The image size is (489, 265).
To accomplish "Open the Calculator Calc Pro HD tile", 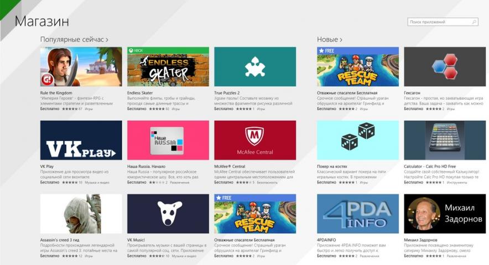I will tap(445, 141).
